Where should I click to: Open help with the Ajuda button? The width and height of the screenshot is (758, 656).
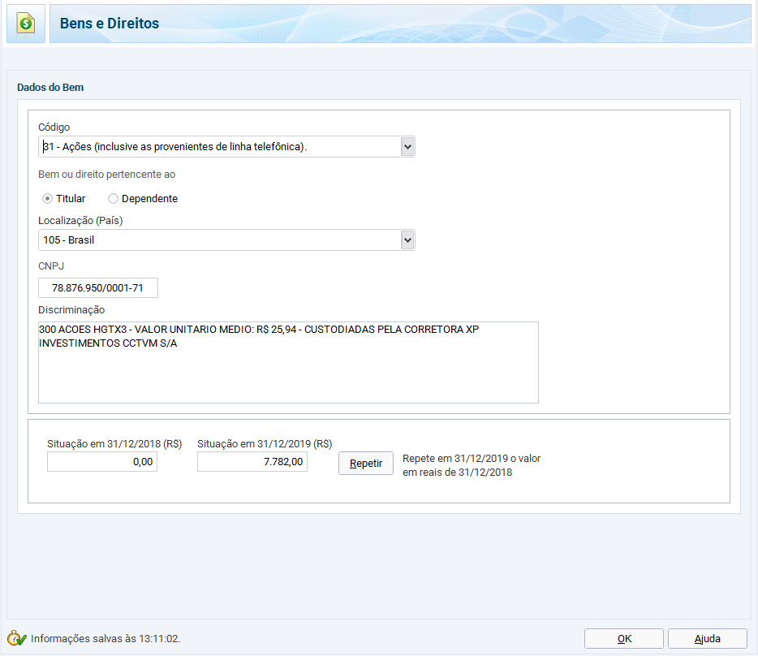(x=707, y=639)
